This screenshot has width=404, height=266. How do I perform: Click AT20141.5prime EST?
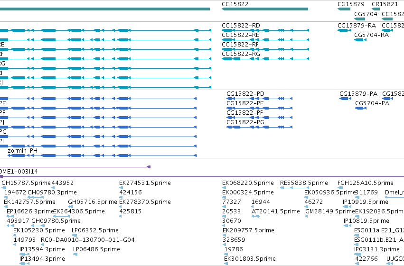coord(255,216)
